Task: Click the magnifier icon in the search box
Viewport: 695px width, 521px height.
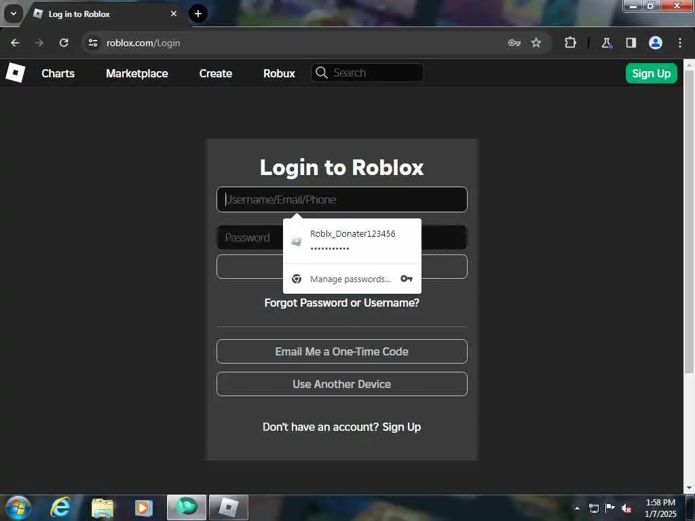Action: 321,73
